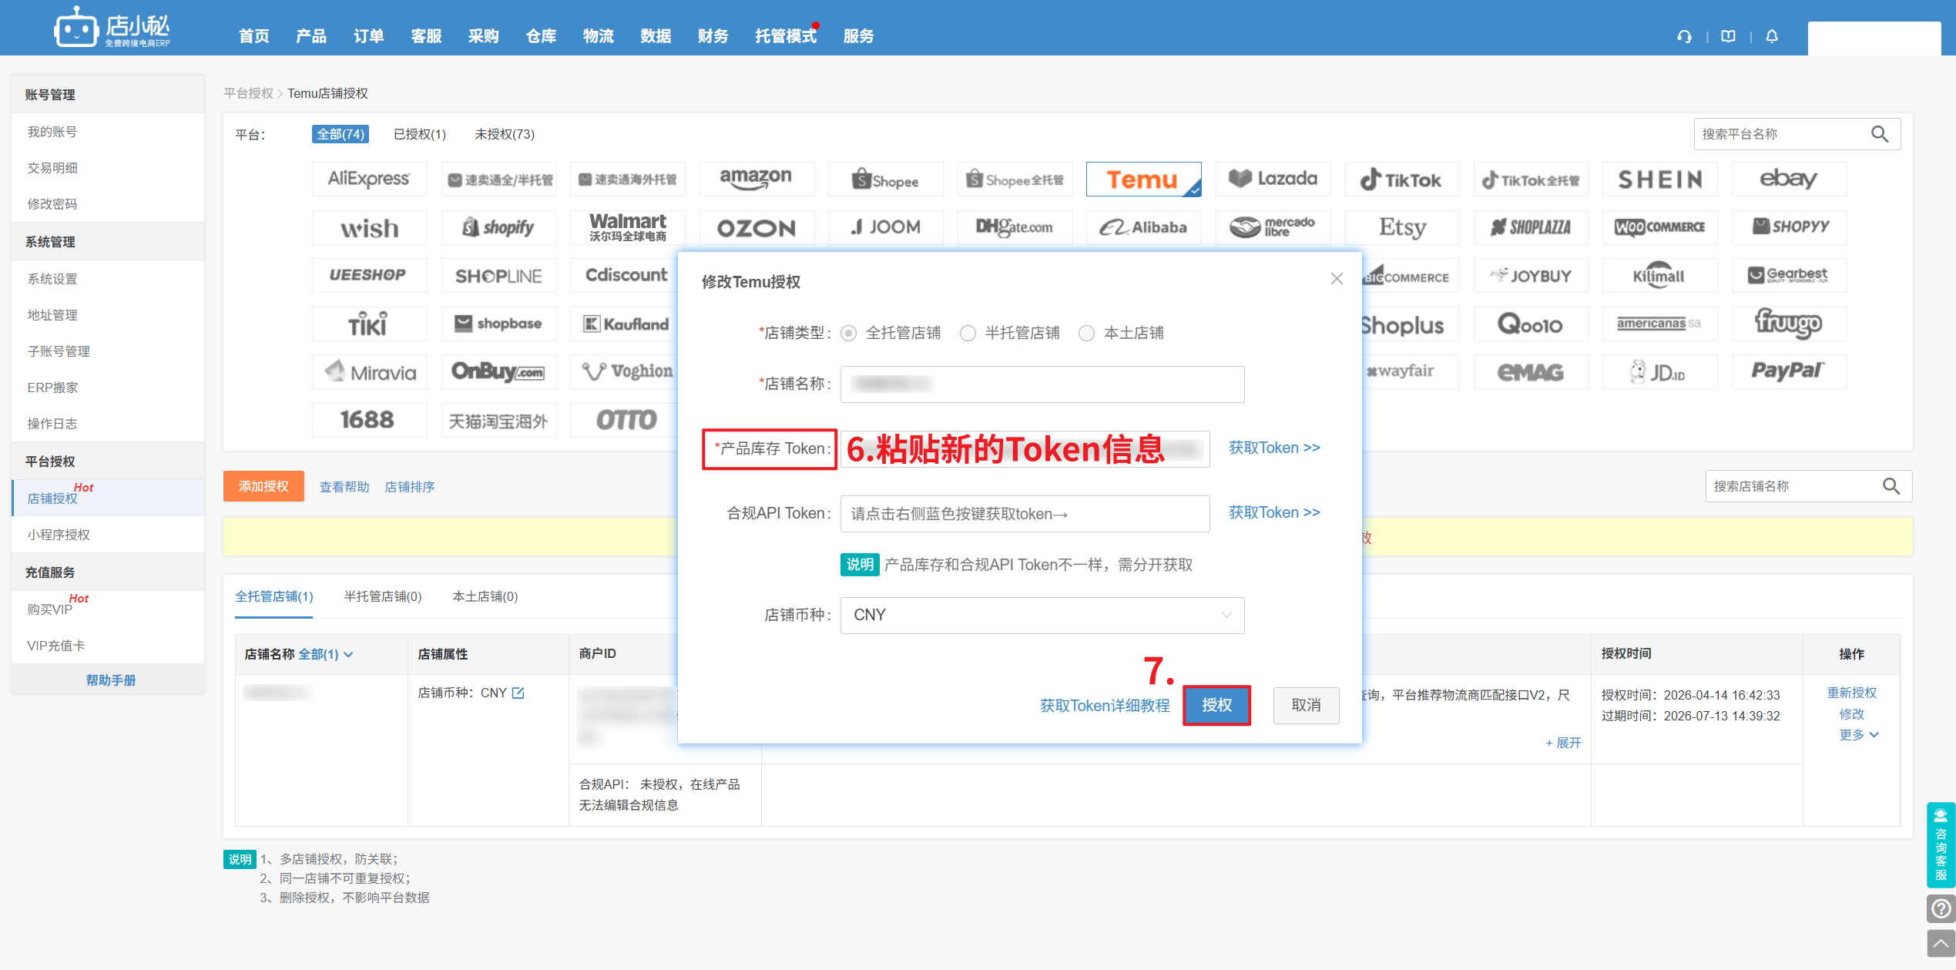Open the notification bell icon
Screen dimensions: 1956x970
1772,36
